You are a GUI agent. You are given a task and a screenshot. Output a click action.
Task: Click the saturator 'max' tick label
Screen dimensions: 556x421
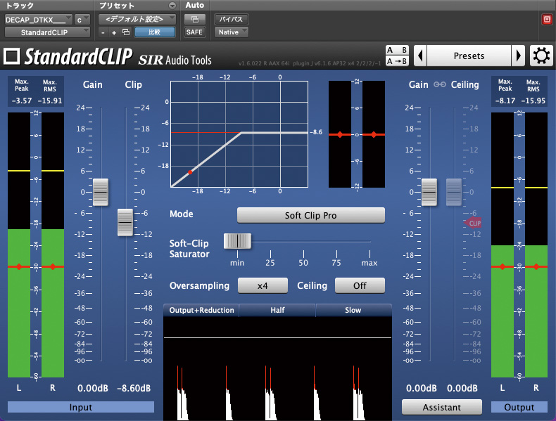(x=369, y=263)
